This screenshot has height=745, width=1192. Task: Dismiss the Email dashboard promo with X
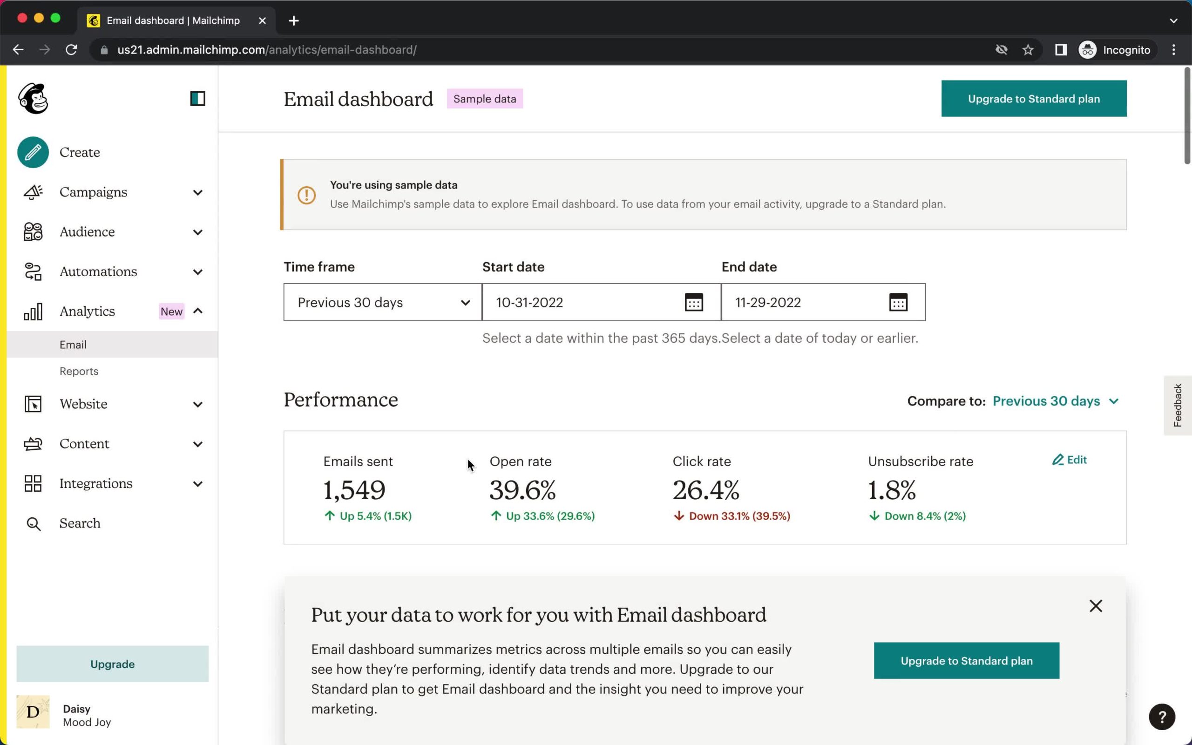1096,606
